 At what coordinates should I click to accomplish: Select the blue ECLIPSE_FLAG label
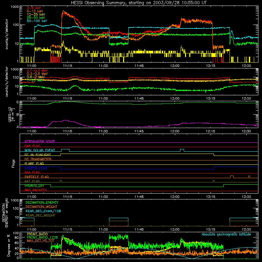tap(36, 168)
